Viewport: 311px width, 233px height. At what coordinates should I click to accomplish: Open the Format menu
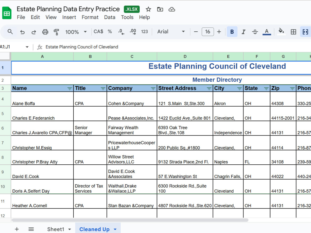click(90, 17)
